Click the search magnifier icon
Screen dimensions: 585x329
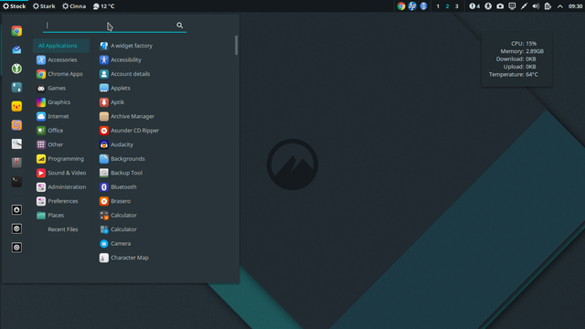(179, 26)
